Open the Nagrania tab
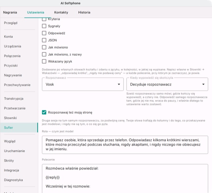Screen dimensions: 212x193 (10, 12)
